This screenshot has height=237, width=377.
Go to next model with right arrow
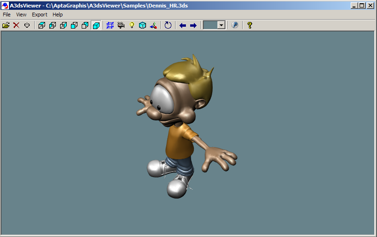tap(193, 25)
